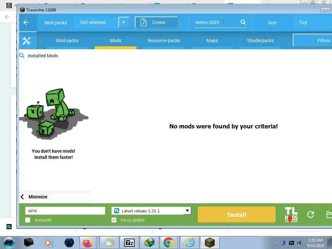Image resolution: width=332 pixels, height=249 pixels.
Task: Click the yellow Install button
Action: tap(236, 215)
